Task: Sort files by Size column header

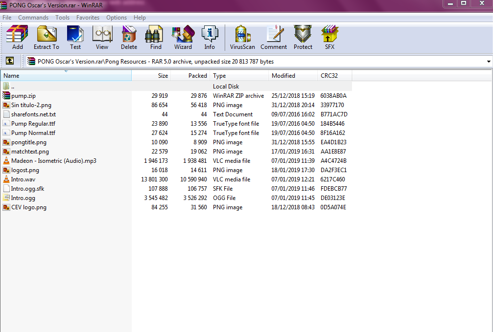Action: 151,76
